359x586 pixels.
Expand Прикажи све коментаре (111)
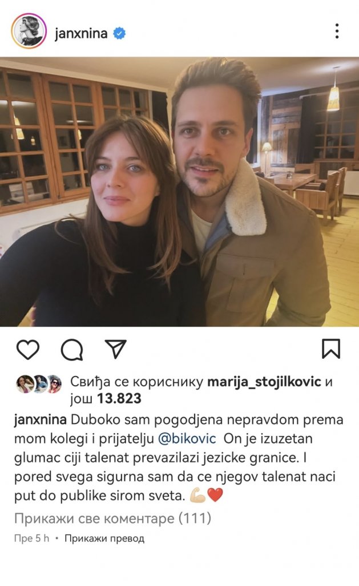click(x=112, y=518)
